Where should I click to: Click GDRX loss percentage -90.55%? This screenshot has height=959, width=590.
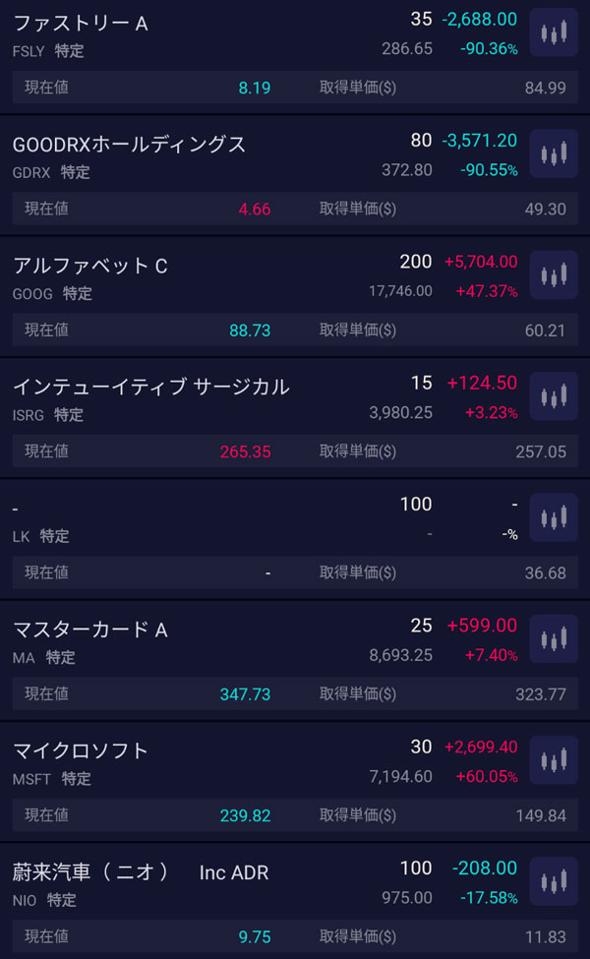(x=489, y=170)
